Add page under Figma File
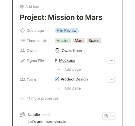The image size is (135, 126). pos(69,69)
